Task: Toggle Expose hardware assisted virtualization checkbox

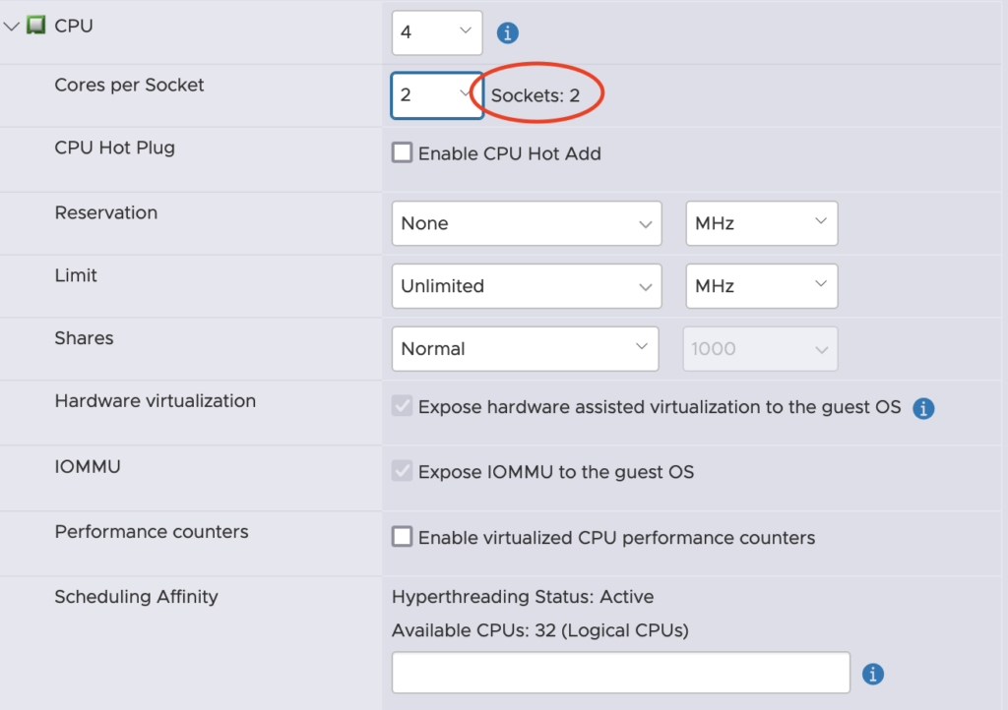Action: coord(402,407)
